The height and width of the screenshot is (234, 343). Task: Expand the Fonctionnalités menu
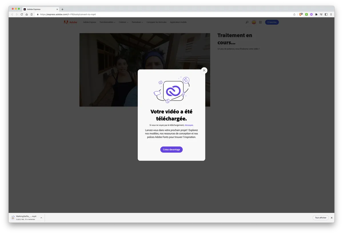pos(107,22)
